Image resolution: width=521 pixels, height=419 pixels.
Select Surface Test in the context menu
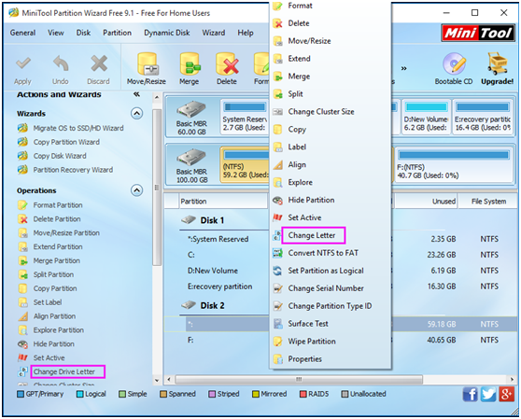308,324
